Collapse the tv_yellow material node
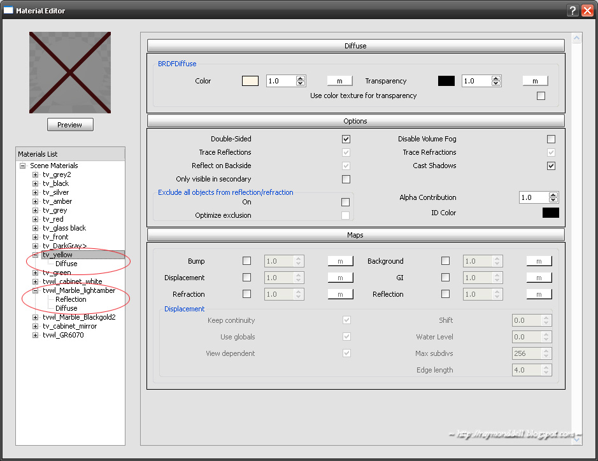The image size is (598, 461). click(36, 255)
